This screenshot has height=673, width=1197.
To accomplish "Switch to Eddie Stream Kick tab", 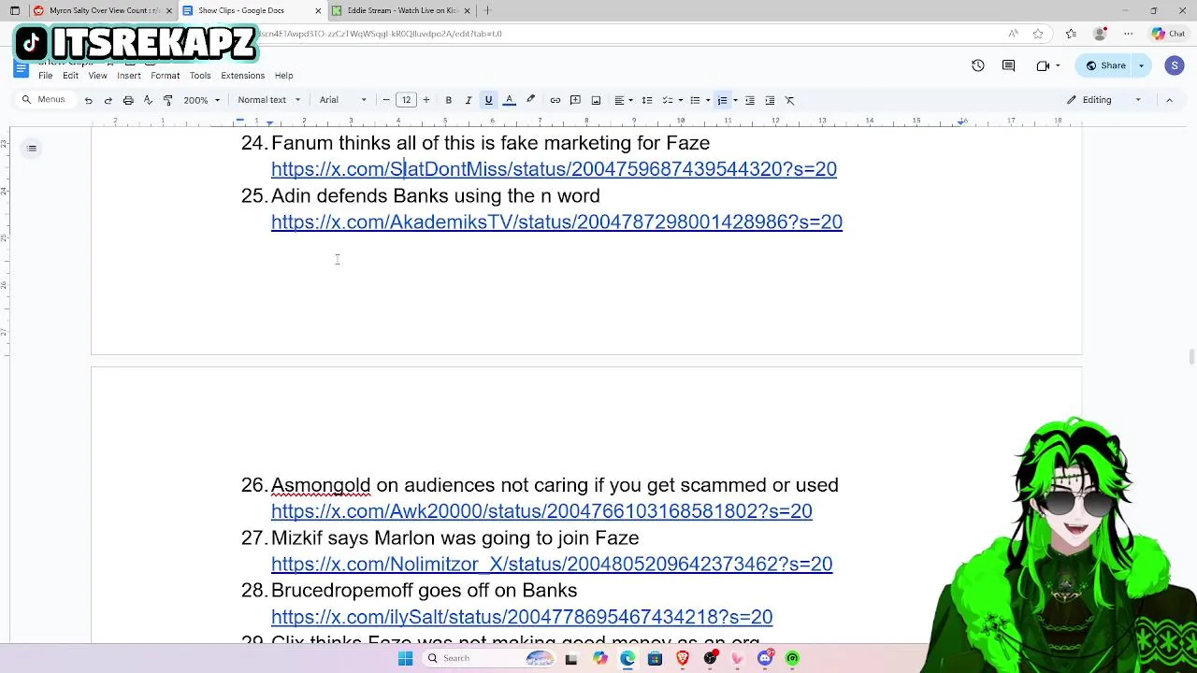I will [399, 10].
